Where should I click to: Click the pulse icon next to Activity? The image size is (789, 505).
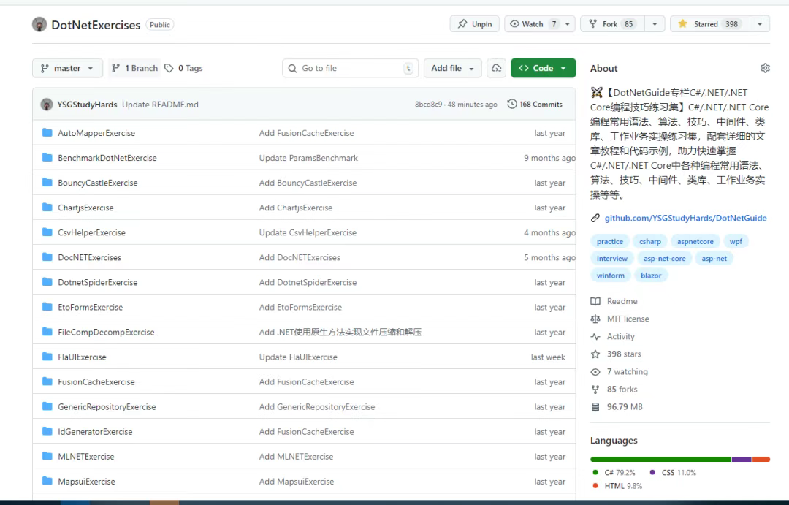pyautogui.click(x=595, y=336)
